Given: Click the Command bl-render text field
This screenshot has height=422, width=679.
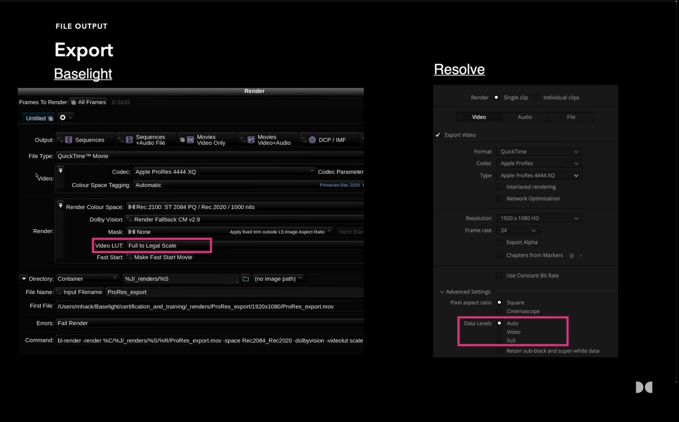Looking at the screenshot, I should (210, 340).
